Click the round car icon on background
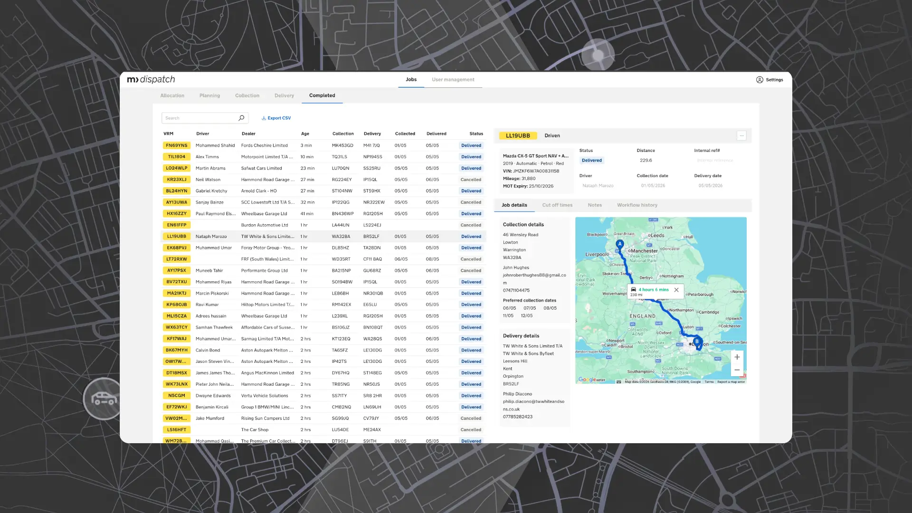 point(104,399)
